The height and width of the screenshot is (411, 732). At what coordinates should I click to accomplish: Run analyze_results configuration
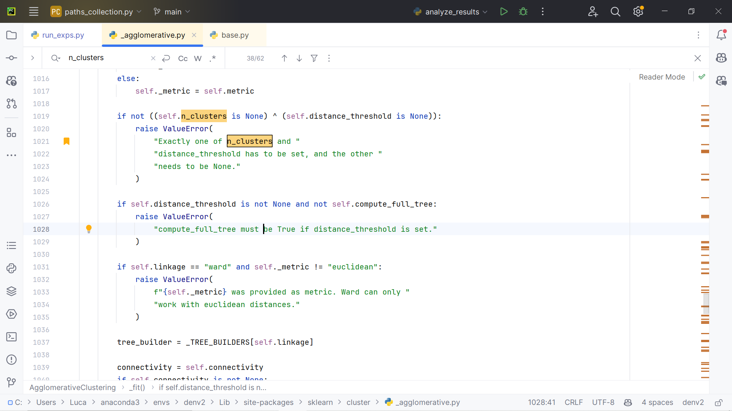coord(504,11)
